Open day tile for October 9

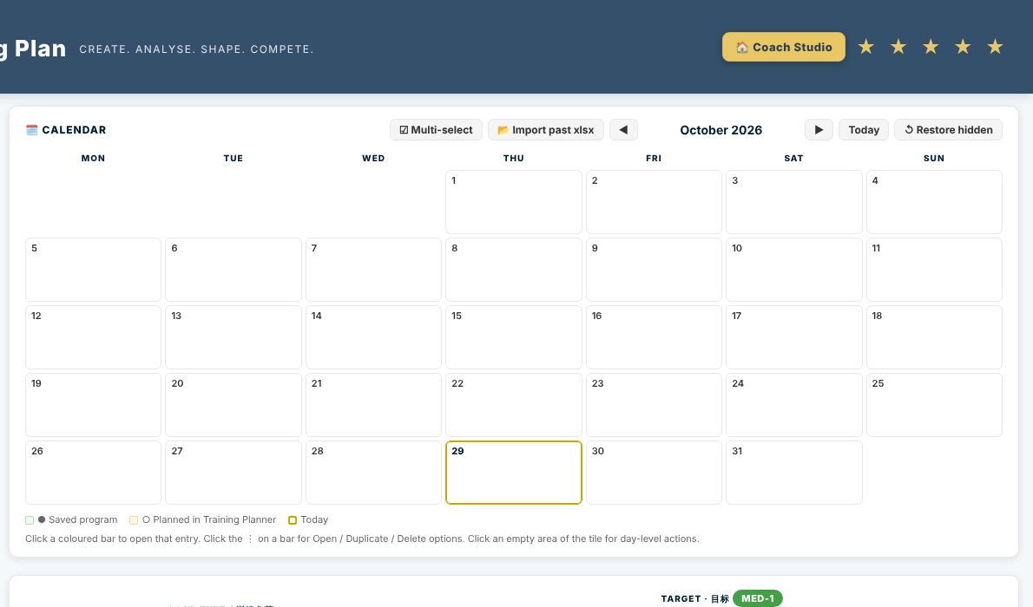coord(654,270)
